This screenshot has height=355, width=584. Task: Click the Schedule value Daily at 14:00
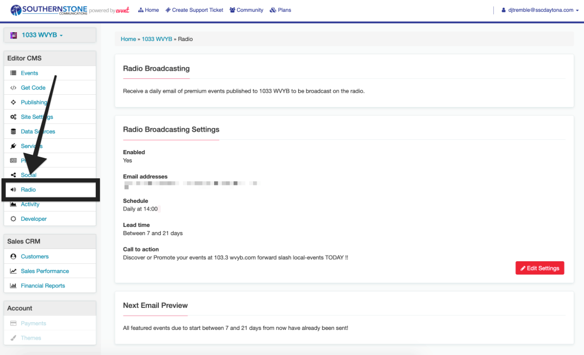pyautogui.click(x=140, y=209)
